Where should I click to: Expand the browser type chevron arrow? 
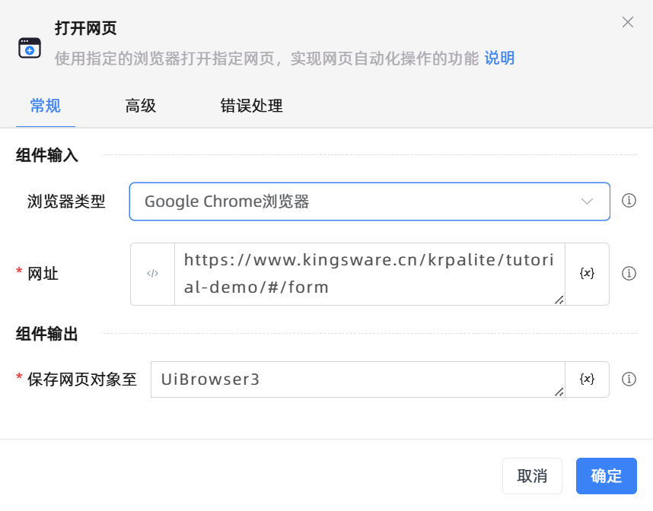[587, 202]
